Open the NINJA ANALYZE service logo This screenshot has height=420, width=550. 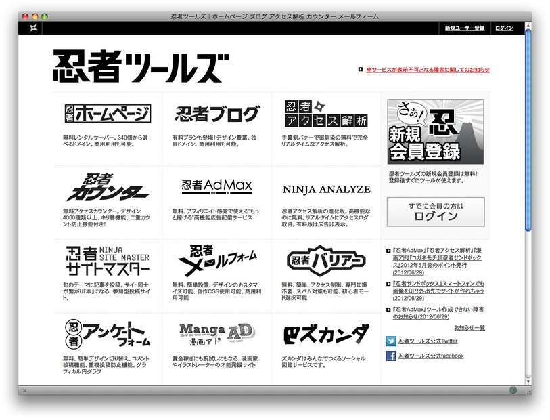pyautogui.click(x=327, y=189)
